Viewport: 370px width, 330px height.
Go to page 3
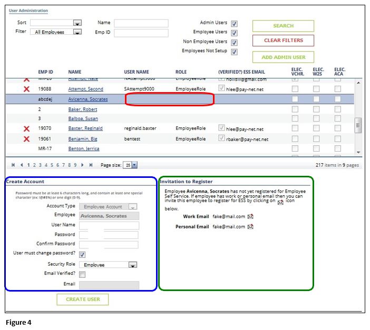[x=40, y=165]
